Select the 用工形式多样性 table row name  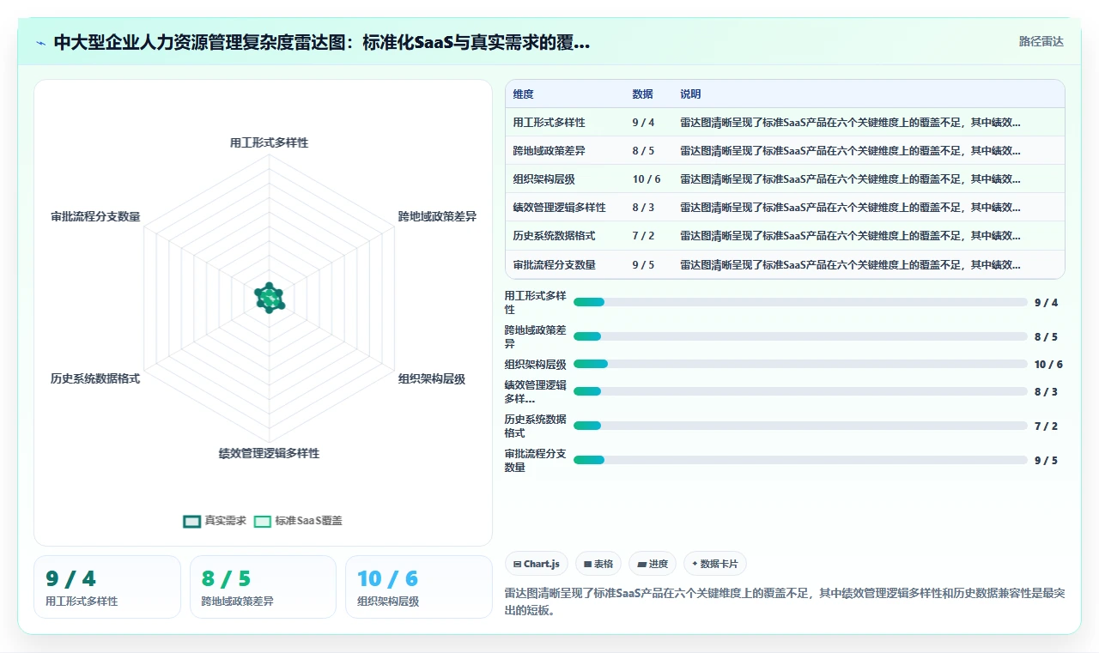tap(549, 123)
